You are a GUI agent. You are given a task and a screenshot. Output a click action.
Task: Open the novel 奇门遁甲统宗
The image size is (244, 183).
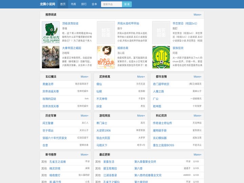(161, 84)
